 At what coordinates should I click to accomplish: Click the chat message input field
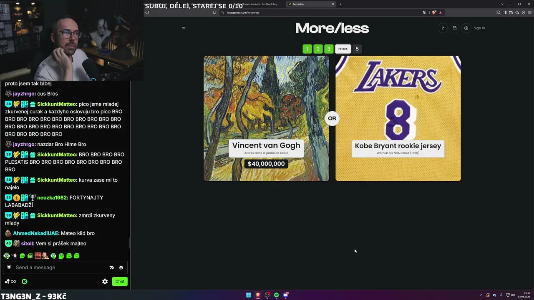point(65,267)
